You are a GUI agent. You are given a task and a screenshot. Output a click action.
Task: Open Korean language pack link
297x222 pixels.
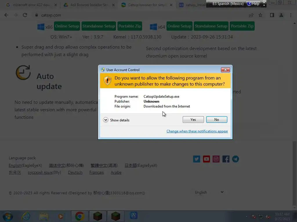[15, 172]
